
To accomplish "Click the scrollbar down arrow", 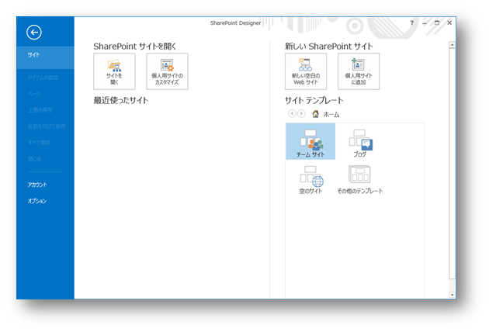I will tap(452, 295).
